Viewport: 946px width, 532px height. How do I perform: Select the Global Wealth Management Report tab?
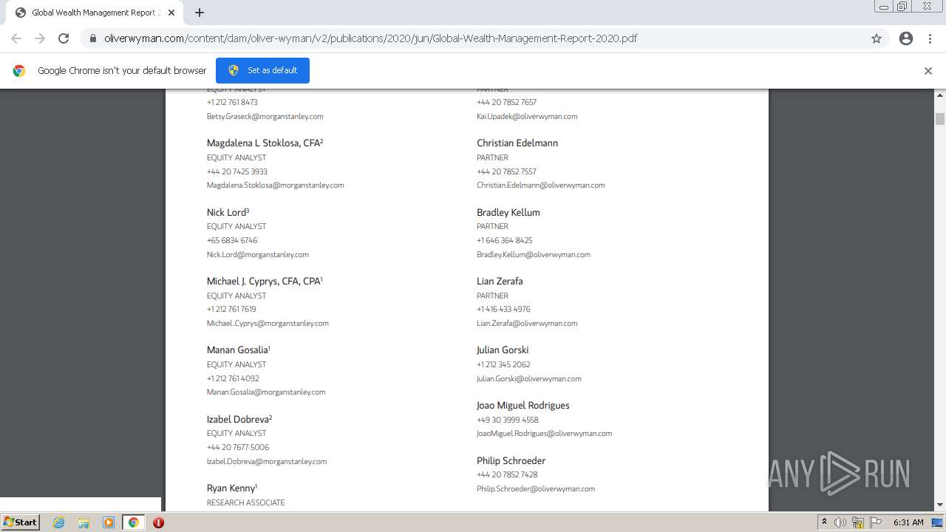[95, 13]
